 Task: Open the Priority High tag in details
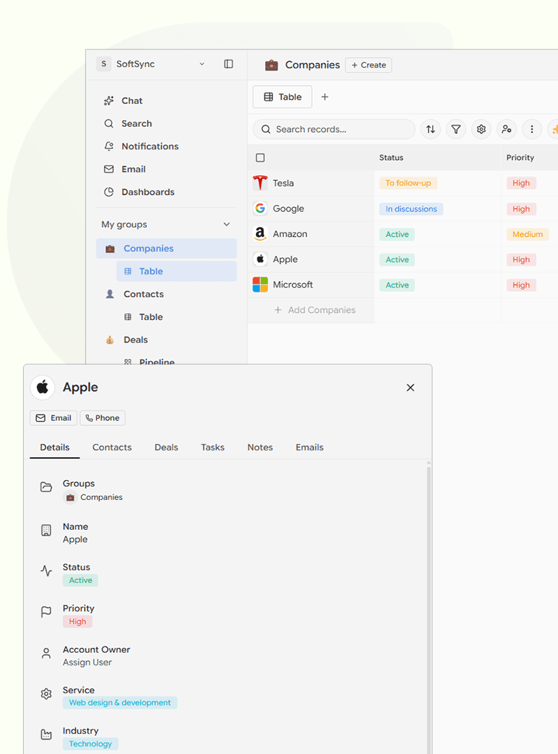pyautogui.click(x=77, y=621)
